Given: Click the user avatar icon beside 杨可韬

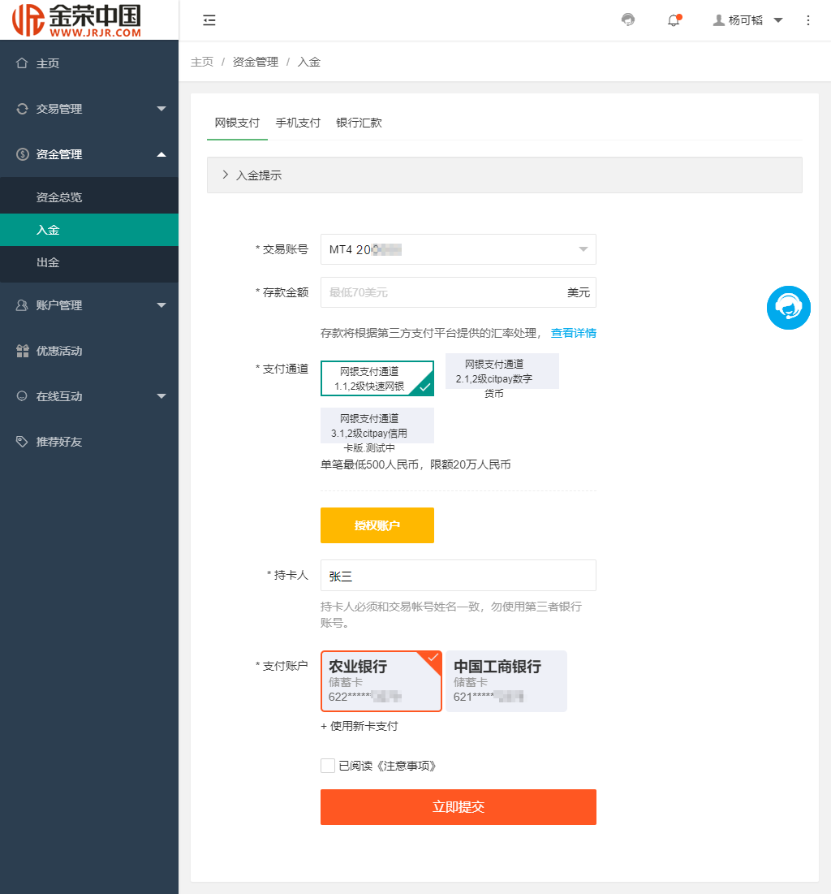Looking at the screenshot, I should click(x=719, y=20).
